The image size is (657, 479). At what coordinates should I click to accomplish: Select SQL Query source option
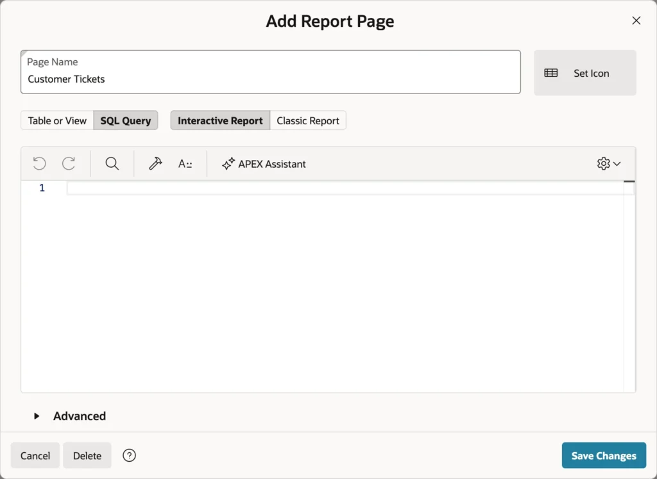(x=126, y=120)
